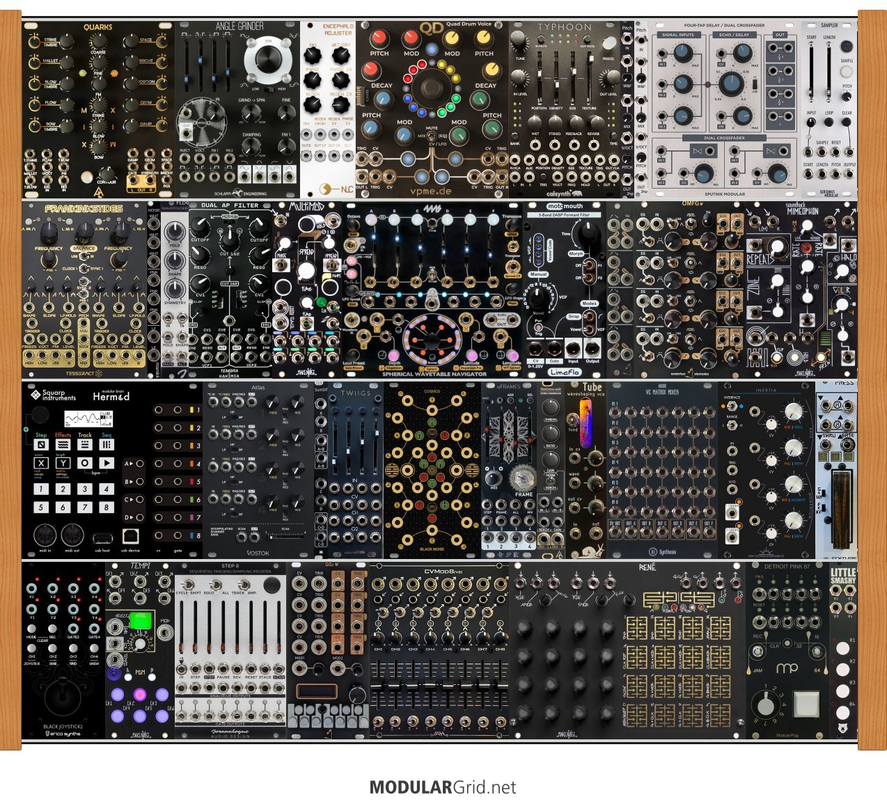Click pad 01 on Little Smashy
This screenshot has width=887, height=802.
point(842,648)
